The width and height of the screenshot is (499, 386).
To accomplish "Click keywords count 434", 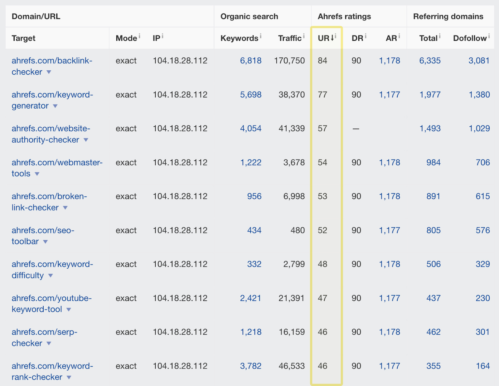I will (254, 230).
